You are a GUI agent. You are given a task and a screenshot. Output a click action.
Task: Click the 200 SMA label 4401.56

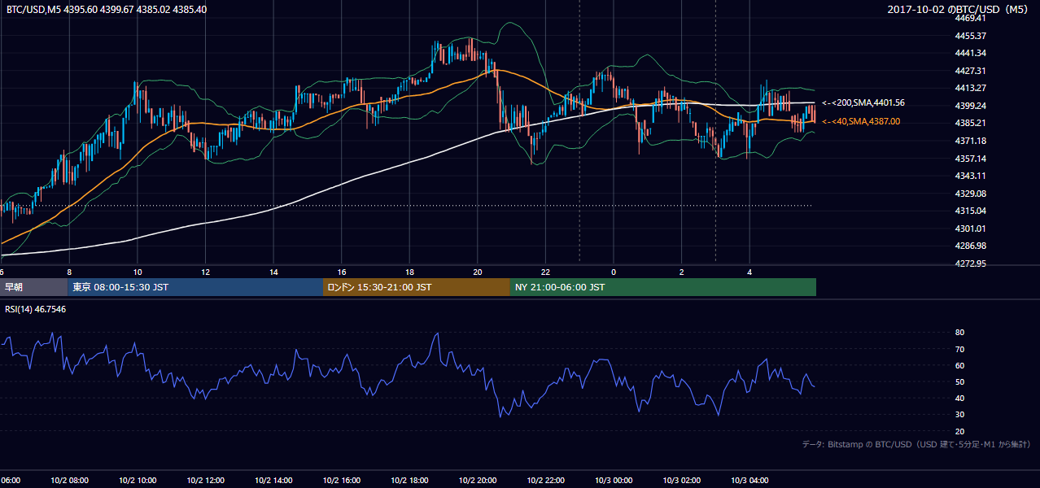(863, 103)
